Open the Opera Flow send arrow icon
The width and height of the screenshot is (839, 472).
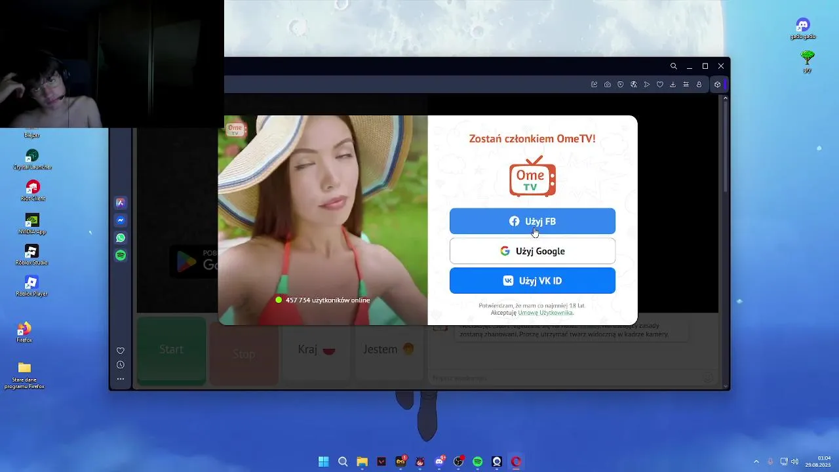point(647,85)
